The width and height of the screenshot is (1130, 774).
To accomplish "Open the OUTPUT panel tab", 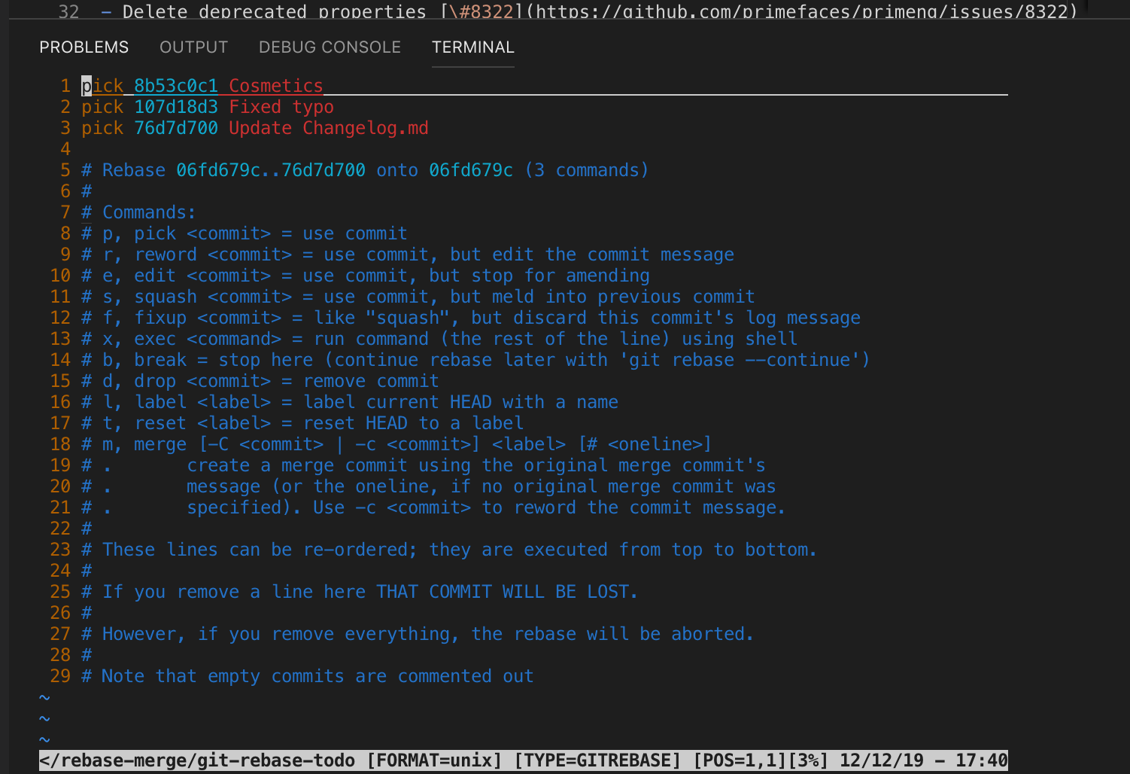I will [x=193, y=47].
